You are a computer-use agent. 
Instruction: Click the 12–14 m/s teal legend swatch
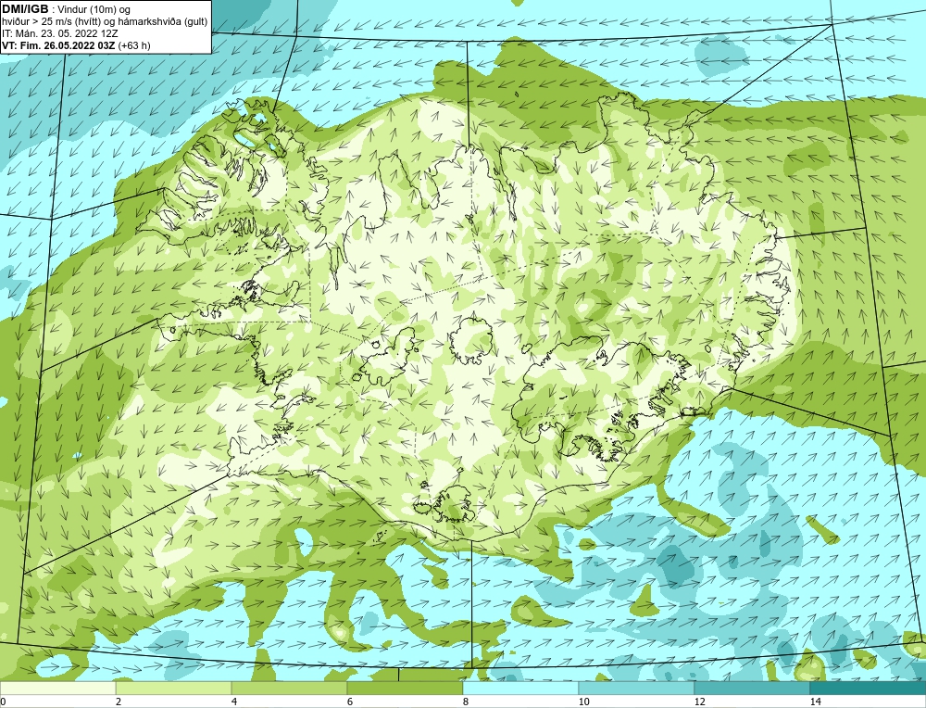coord(752,689)
